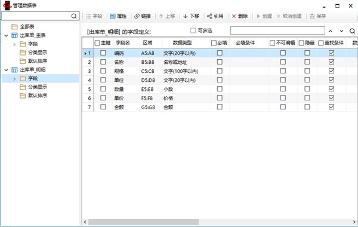
Task: Expand 字段 under 出库单_主表
Action: point(14,44)
